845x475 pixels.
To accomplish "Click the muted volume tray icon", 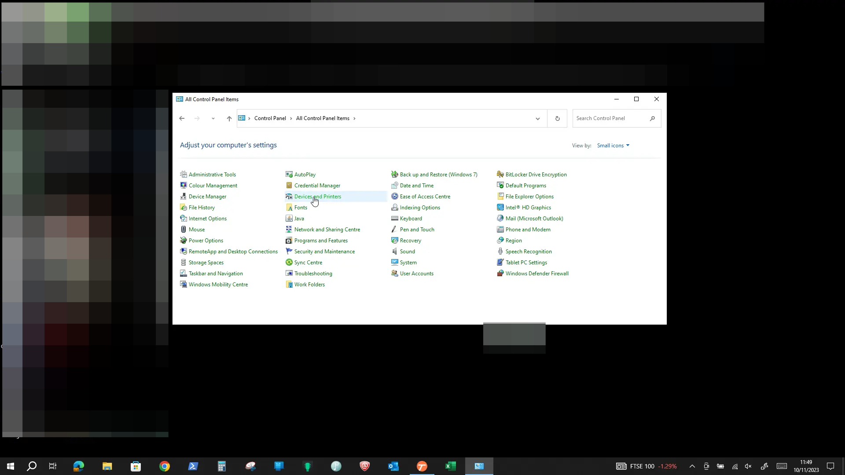I will click(748, 466).
